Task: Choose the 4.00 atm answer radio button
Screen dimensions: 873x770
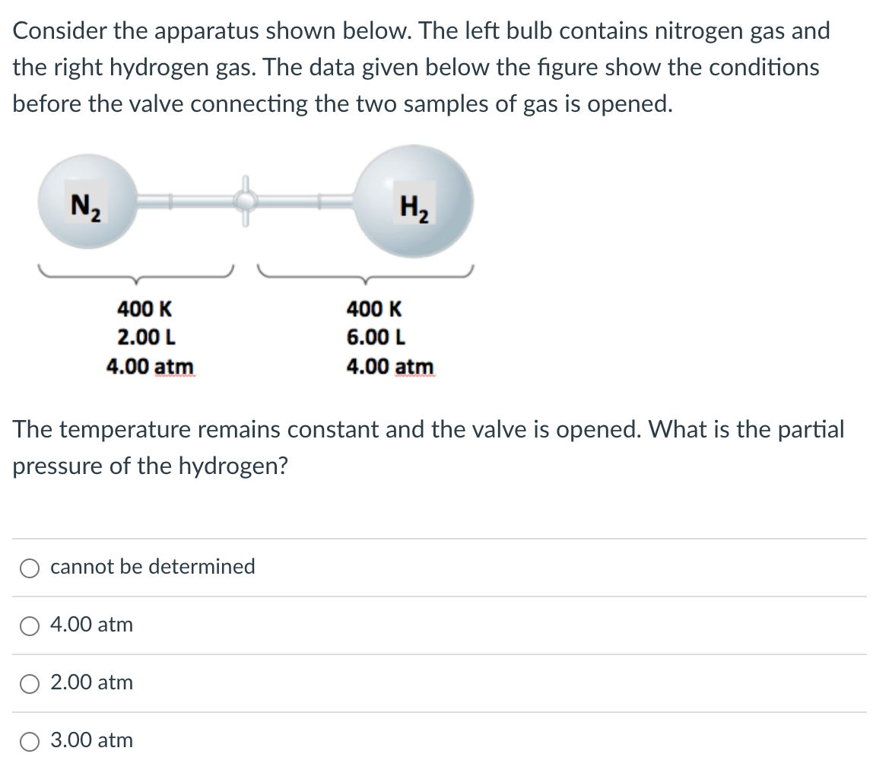Action: (30, 626)
